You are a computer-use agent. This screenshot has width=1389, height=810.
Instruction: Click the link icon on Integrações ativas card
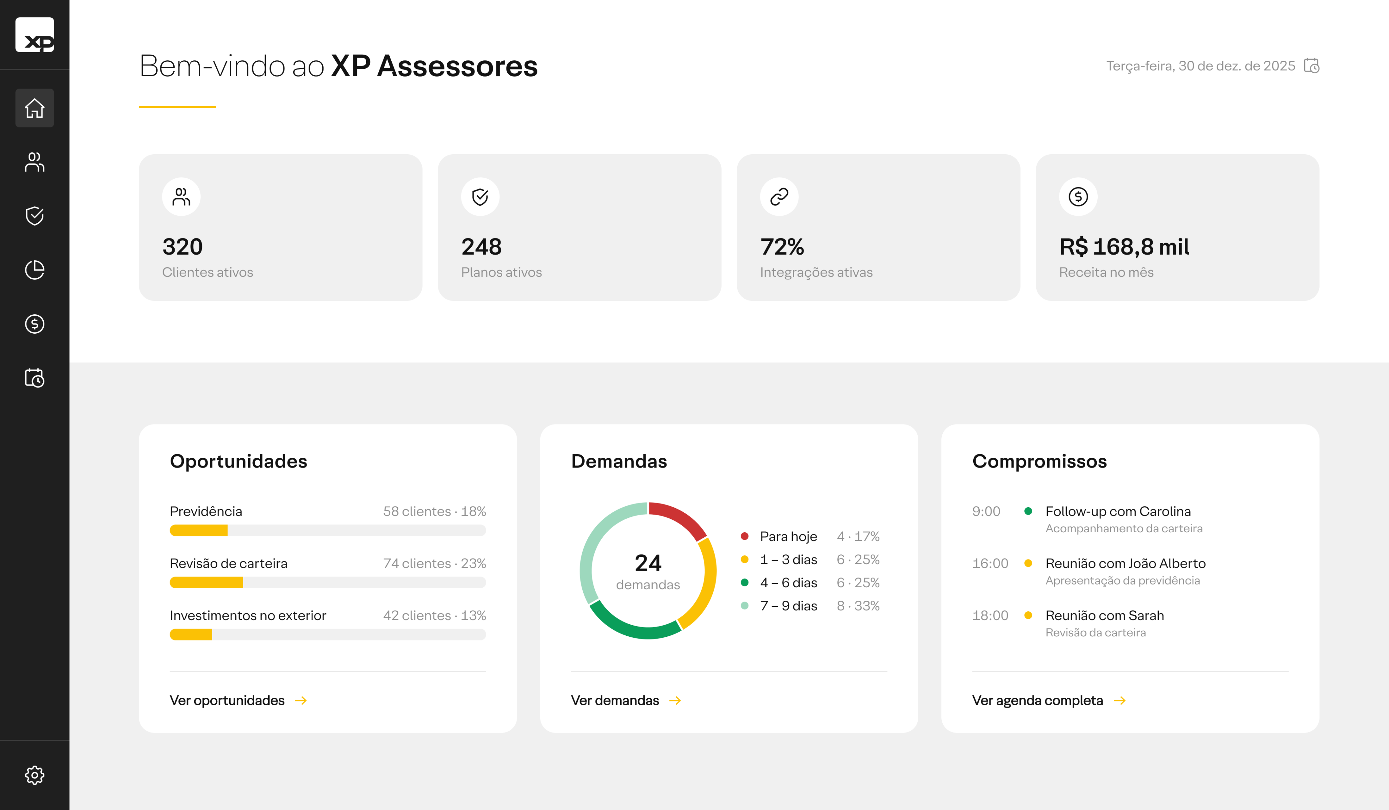tap(779, 197)
